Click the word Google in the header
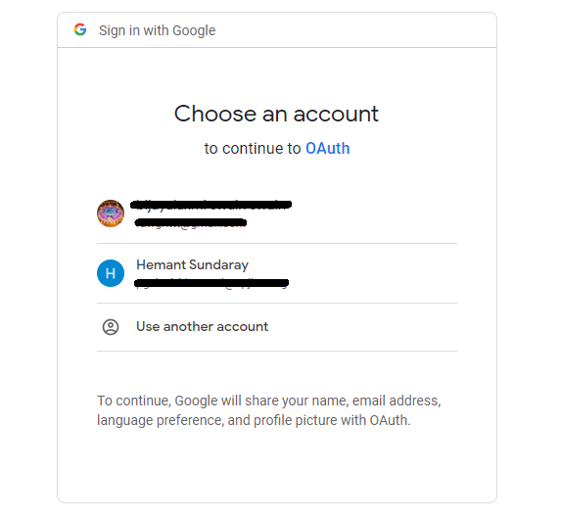Image resolution: width=561 pixels, height=520 pixels. (x=194, y=30)
